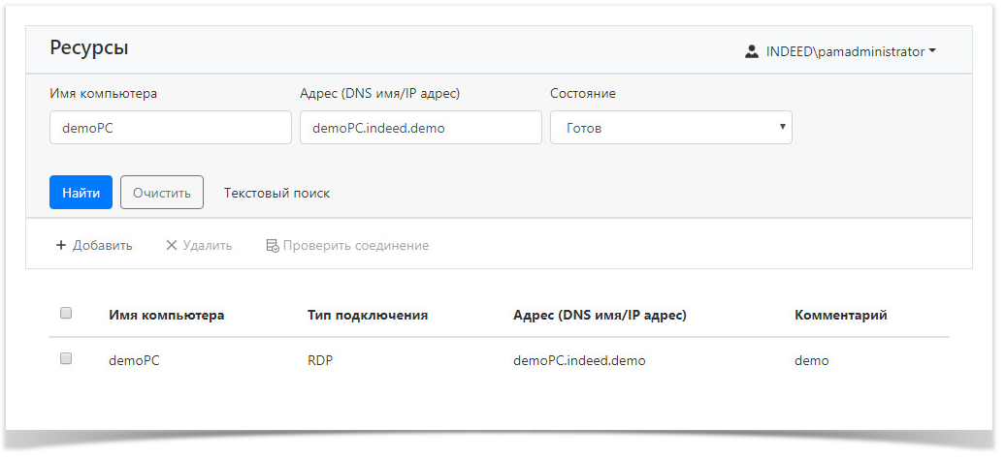Click the Имя компьютера column header
Image resolution: width=1006 pixels, height=458 pixels.
tap(166, 315)
